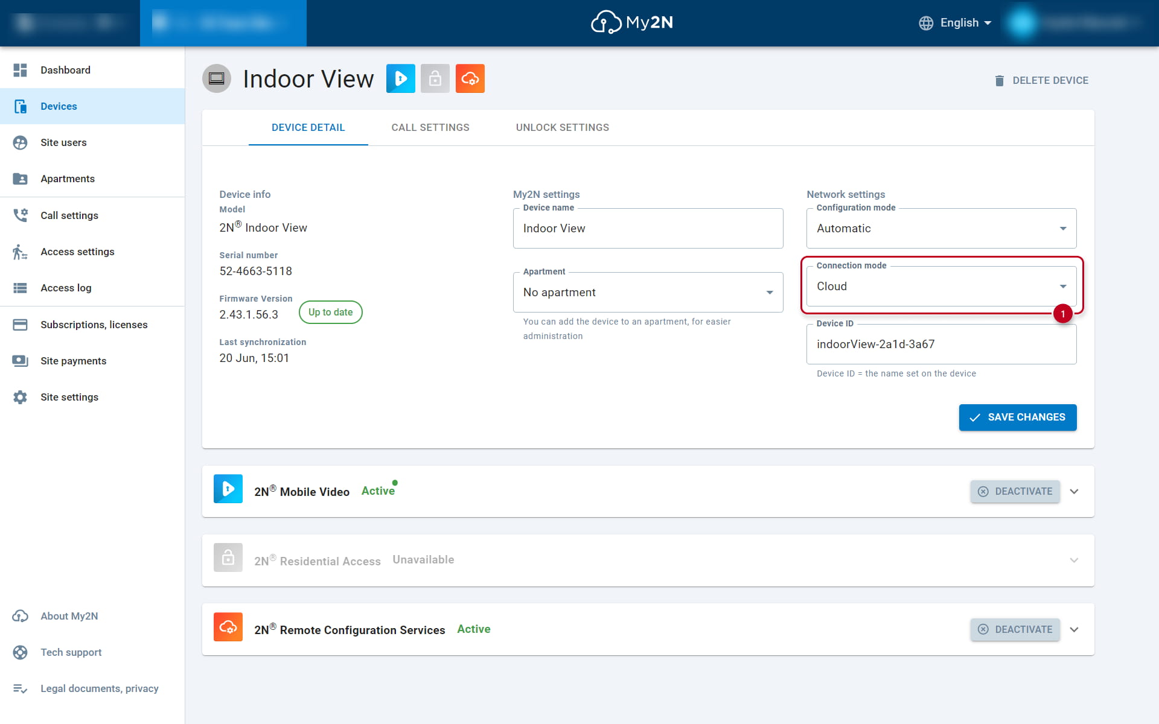1159x724 pixels.
Task: Select Devices icon in sidebar
Action: [20, 106]
